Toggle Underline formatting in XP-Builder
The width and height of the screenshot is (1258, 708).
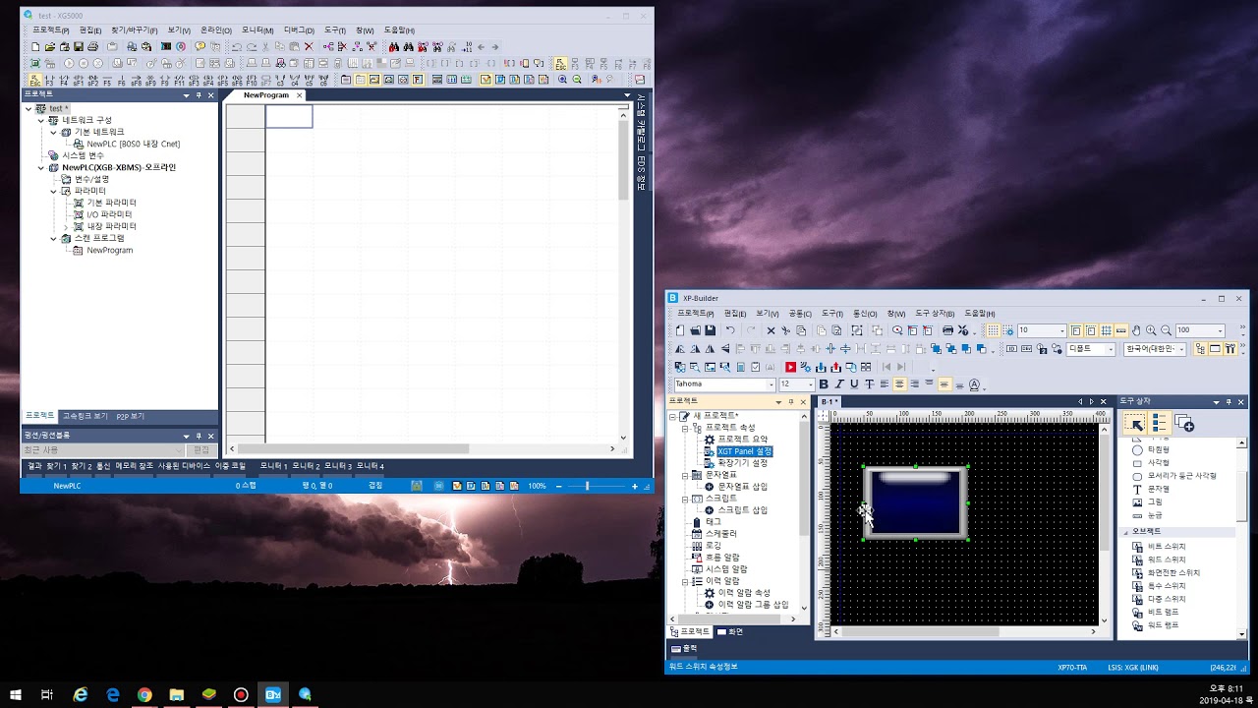pos(854,384)
